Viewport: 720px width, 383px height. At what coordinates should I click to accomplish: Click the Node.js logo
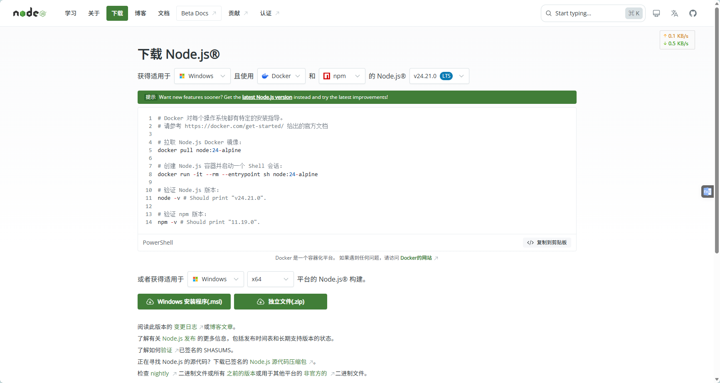29,13
